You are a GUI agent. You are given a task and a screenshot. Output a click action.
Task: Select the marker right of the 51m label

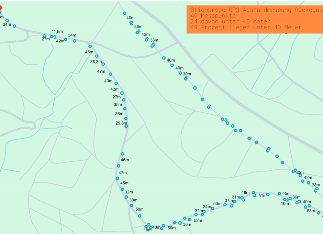[268, 194]
